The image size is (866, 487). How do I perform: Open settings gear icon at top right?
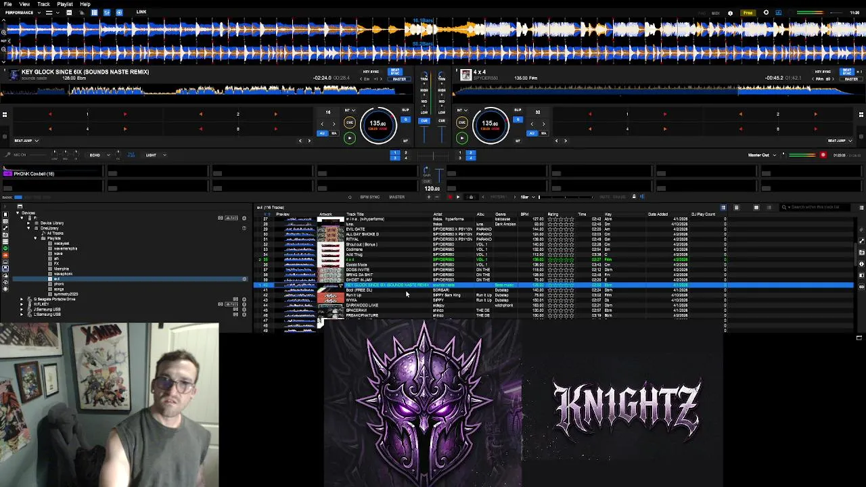766,13
